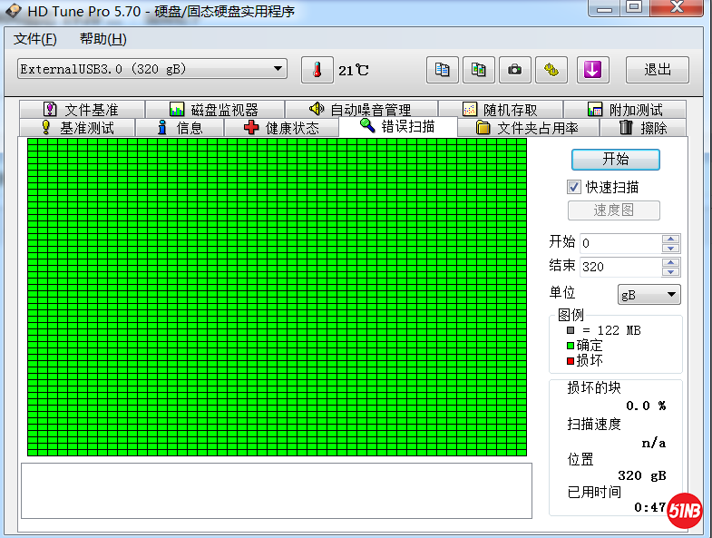Click the 退出 exit button
Image resolution: width=712 pixels, height=538 pixels.
pyautogui.click(x=658, y=70)
